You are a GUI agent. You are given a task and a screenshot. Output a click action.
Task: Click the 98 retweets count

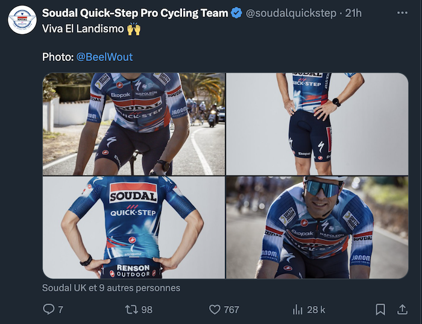146,310
